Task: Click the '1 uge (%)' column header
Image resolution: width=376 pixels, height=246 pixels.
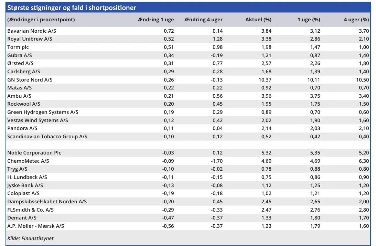Action: point(309,20)
